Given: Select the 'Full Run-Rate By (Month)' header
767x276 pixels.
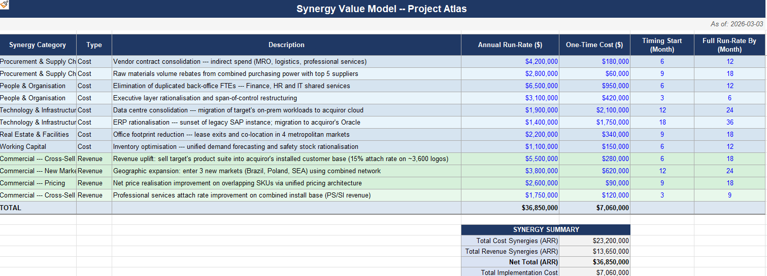Looking at the screenshot, I should click(x=729, y=45).
